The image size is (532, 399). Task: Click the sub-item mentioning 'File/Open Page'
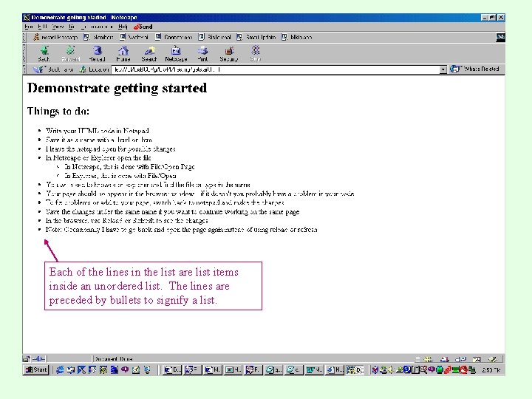129,166
